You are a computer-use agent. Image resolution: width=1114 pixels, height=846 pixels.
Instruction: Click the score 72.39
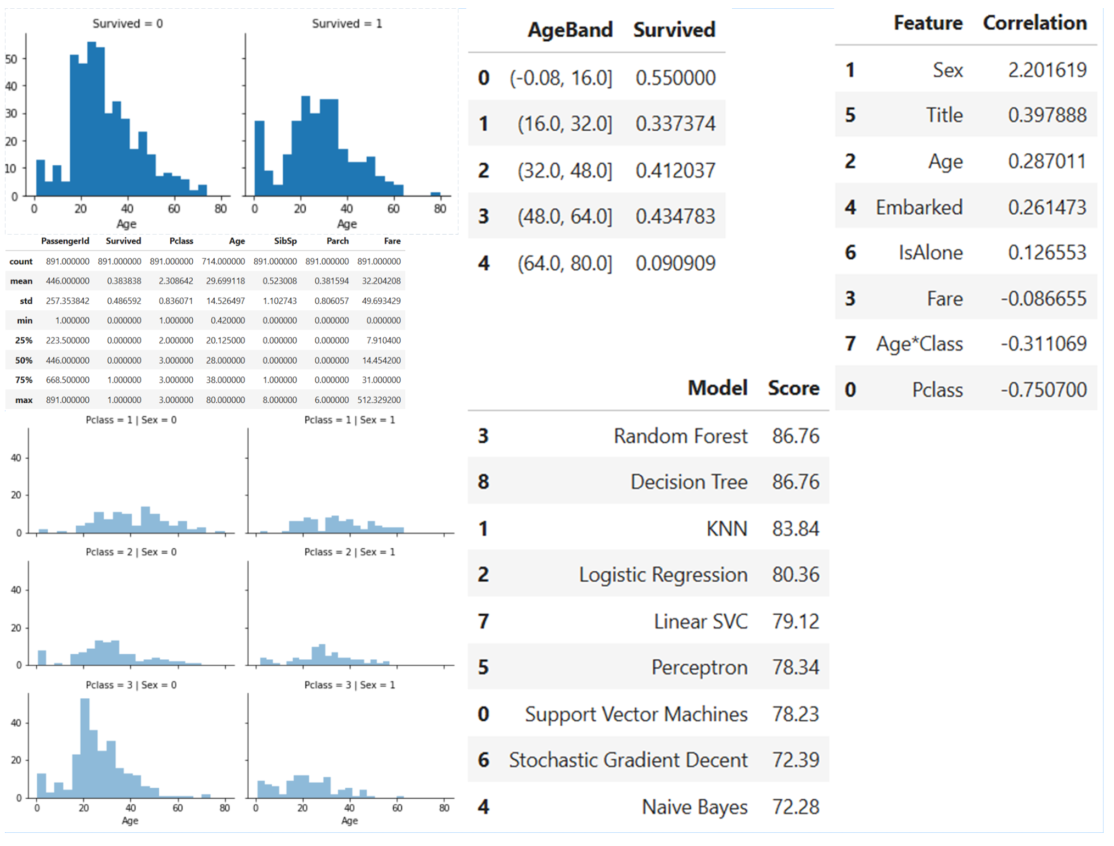click(796, 760)
